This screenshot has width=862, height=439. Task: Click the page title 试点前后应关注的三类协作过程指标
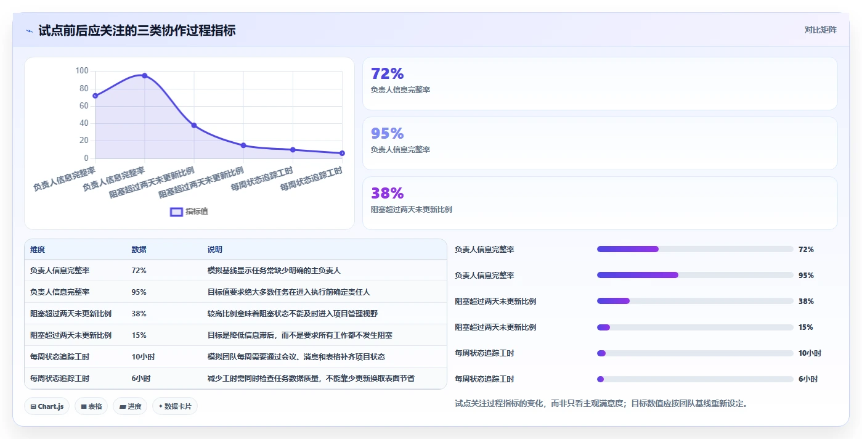[137, 30]
